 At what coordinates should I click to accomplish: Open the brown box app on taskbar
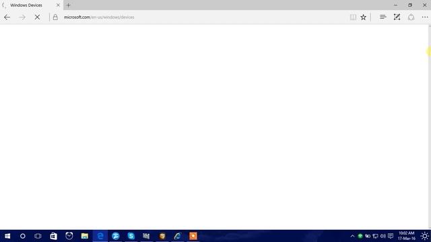click(162, 236)
